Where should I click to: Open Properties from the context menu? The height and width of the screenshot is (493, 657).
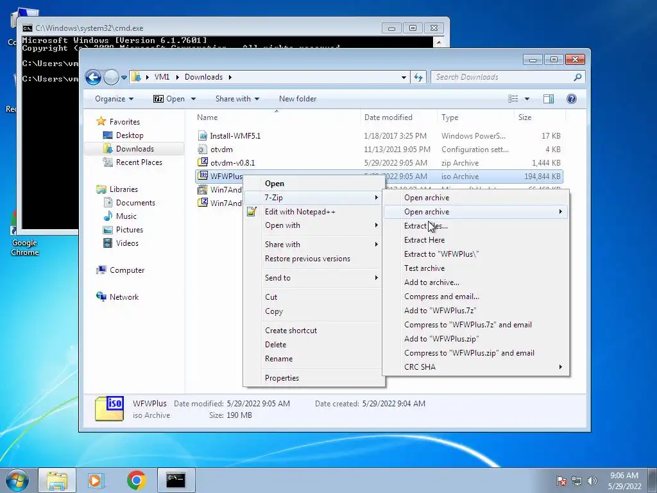pos(313,378)
